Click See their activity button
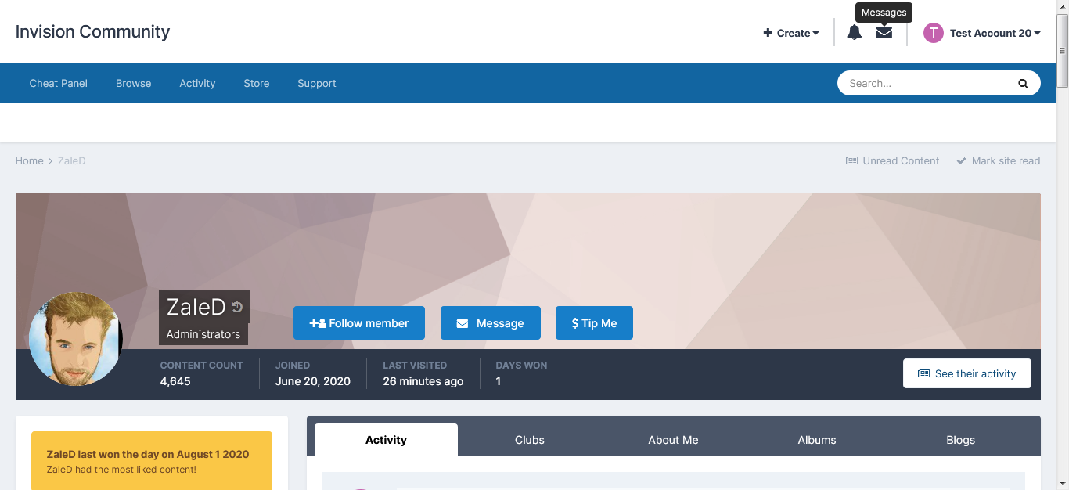1069x490 pixels. pyautogui.click(x=967, y=373)
